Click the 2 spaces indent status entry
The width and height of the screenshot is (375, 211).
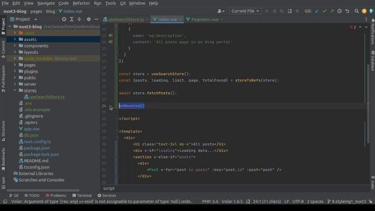[315, 202]
